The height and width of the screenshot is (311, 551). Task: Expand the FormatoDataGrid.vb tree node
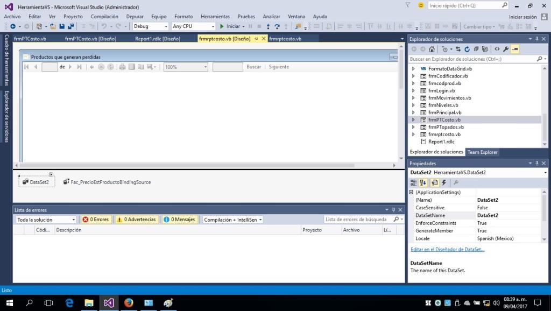[x=413, y=69]
